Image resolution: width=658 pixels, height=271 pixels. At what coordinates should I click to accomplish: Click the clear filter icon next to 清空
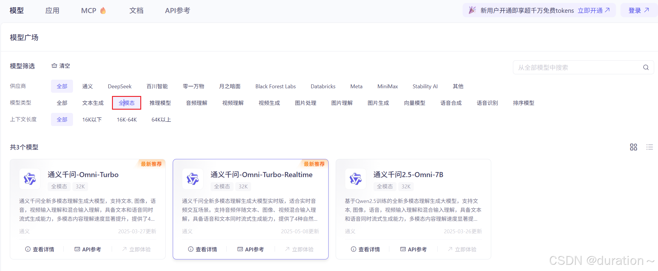(54, 66)
